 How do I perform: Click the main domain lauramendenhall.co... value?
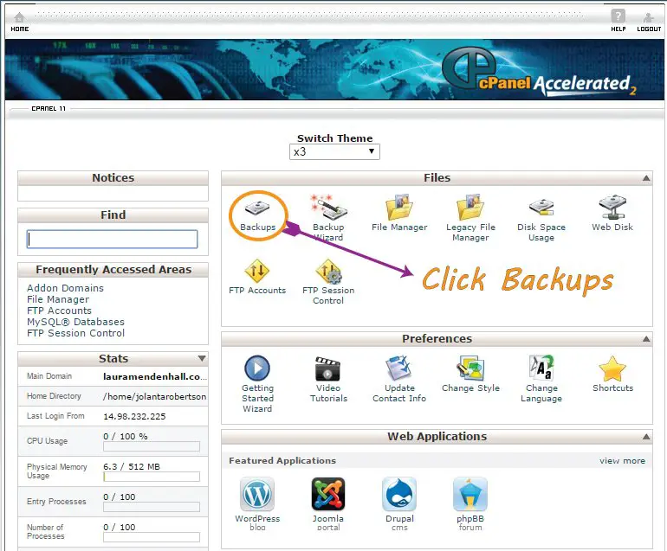[x=155, y=376]
